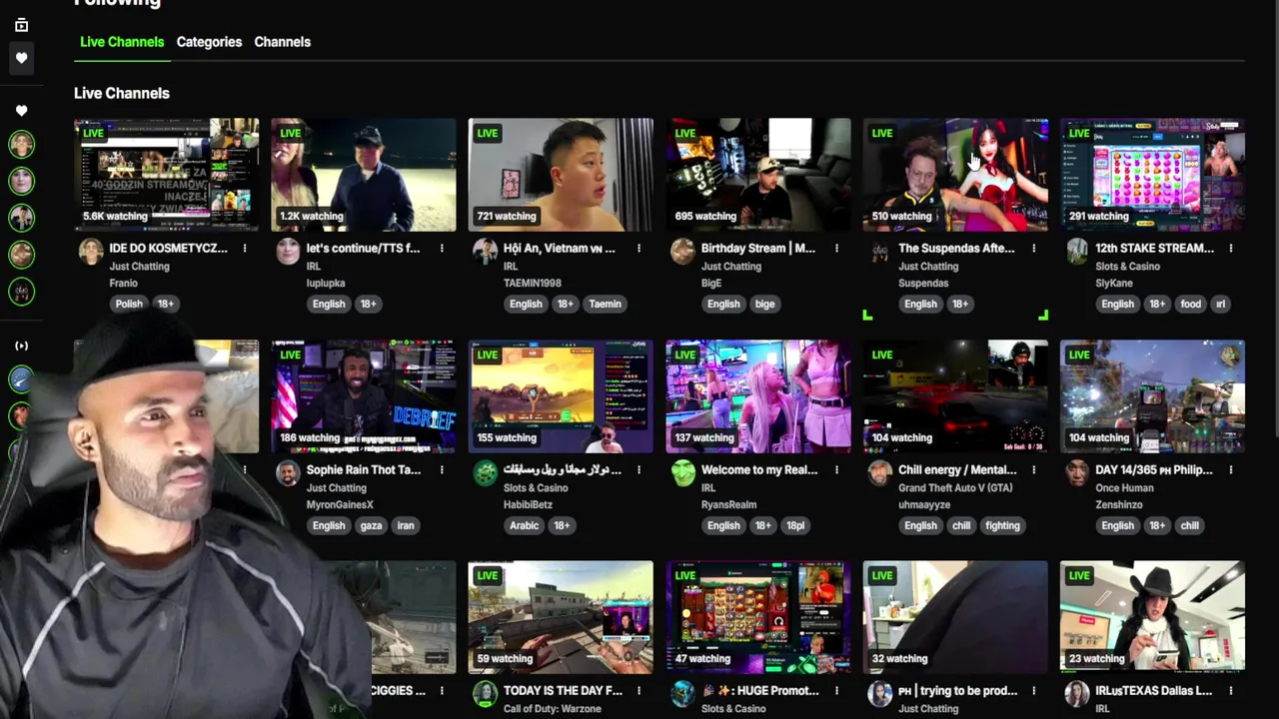Click the 'Once Human' category link
This screenshot has height=719, width=1279.
pos(1124,488)
